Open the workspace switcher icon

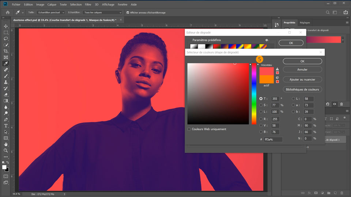[x=335, y=12]
